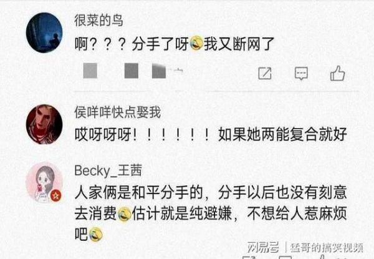Image resolution: width=374 pixels, height=259 pixels.
Task: Open 侯咩咩快点娶我's red avatar
Action: 44,124
